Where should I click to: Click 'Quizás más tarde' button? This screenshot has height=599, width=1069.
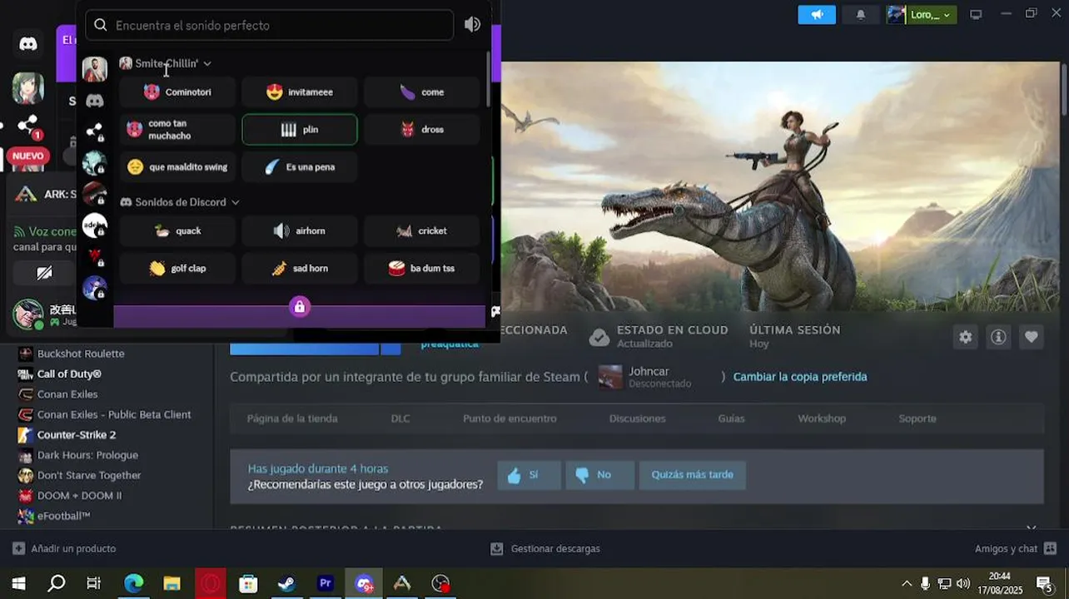692,475
